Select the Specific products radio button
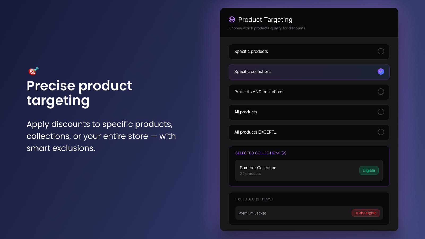This screenshot has width=425, height=239. (381, 52)
